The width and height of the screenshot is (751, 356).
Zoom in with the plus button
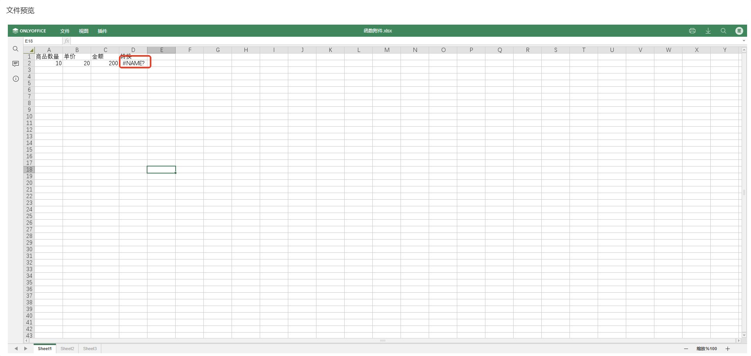(728, 349)
